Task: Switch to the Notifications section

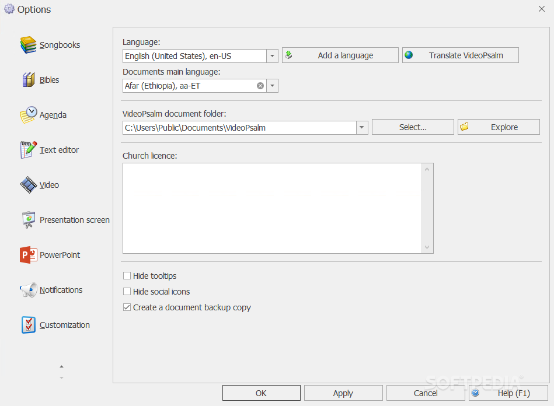Action: (x=61, y=290)
